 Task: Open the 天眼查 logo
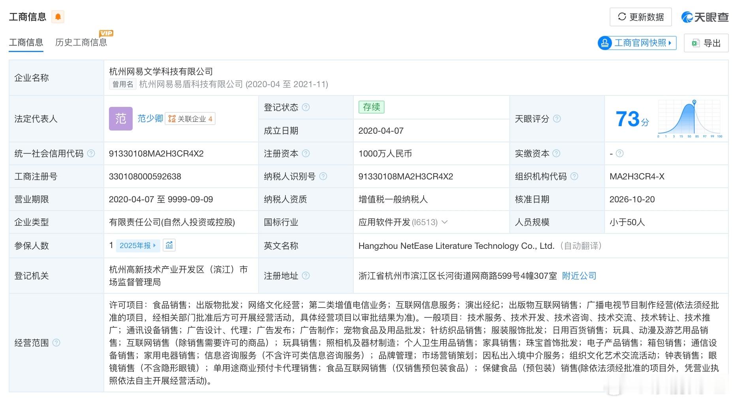click(705, 17)
